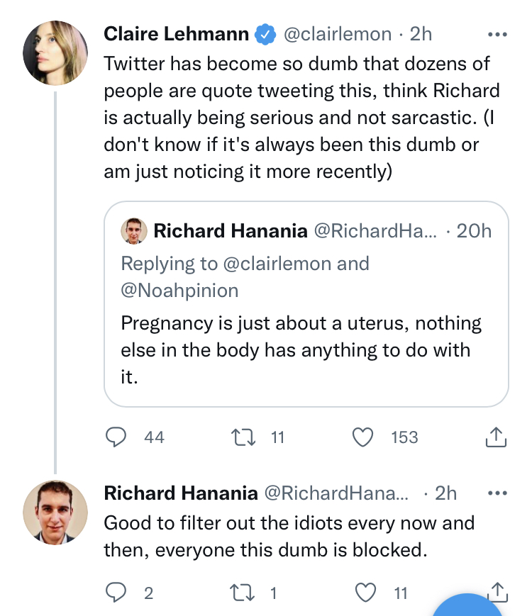532x616 pixels.
Task: Open Richard Hanania's profile picture in reply
Action: click(55, 511)
